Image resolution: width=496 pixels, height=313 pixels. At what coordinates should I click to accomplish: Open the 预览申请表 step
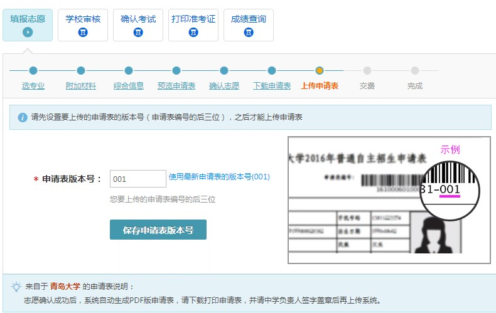(176, 86)
